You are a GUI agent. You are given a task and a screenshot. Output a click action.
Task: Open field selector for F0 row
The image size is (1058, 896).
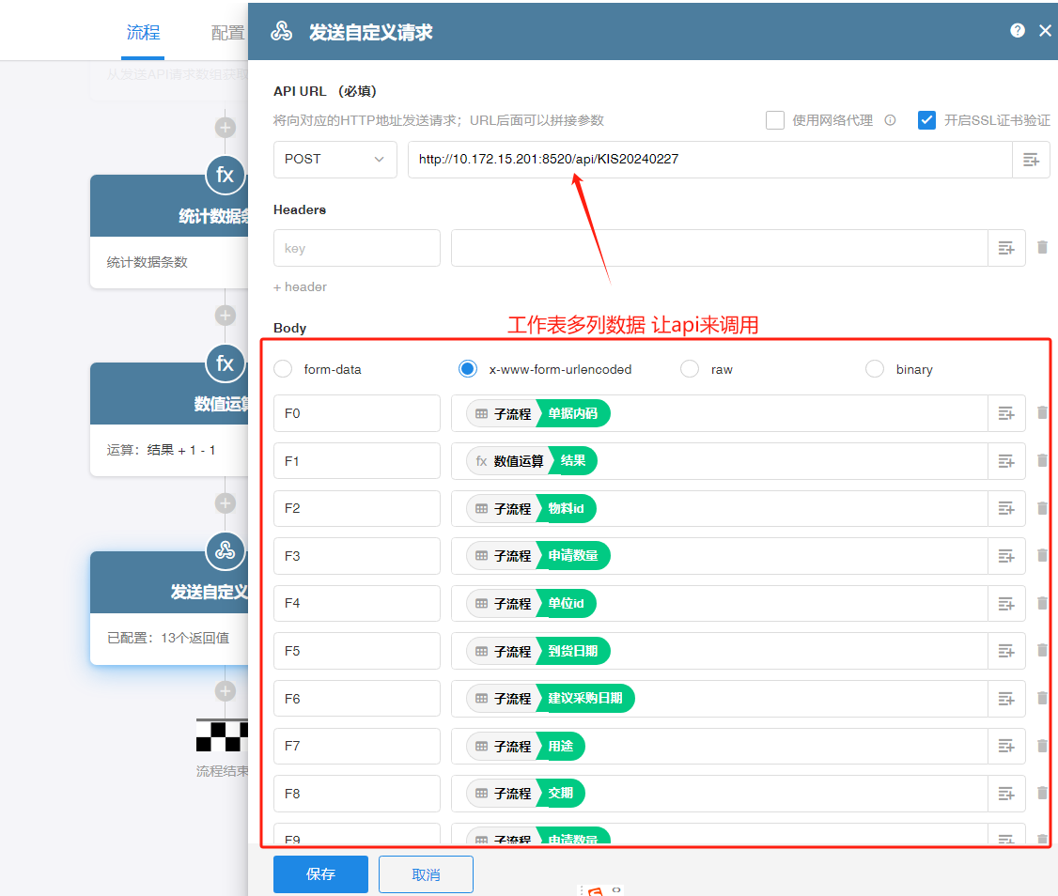(1006, 413)
